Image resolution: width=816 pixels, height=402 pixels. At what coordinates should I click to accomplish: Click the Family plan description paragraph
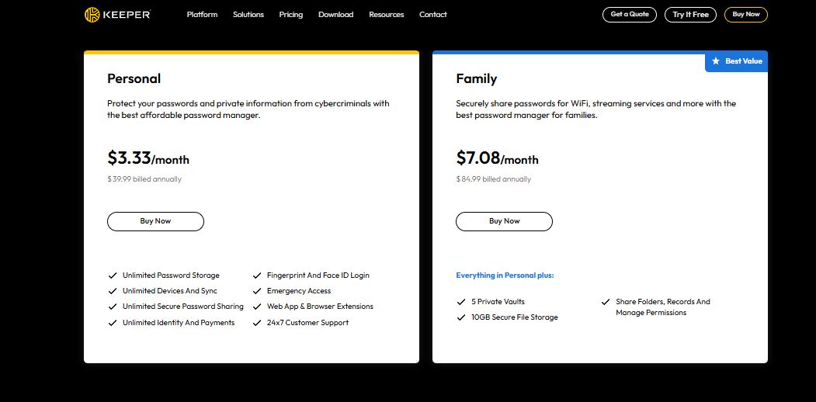(596, 109)
